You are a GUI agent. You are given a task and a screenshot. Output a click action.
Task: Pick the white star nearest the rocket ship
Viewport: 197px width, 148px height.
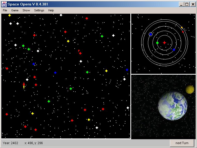(27, 80)
